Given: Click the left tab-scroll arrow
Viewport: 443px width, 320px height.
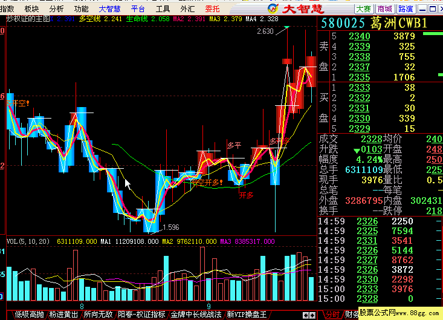Looking at the screenshot, I should (306, 315).
